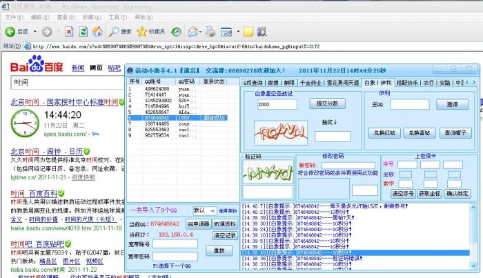
Task: Click the gray Forward arrow in IE
Action: pyautogui.click(x=47, y=32)
